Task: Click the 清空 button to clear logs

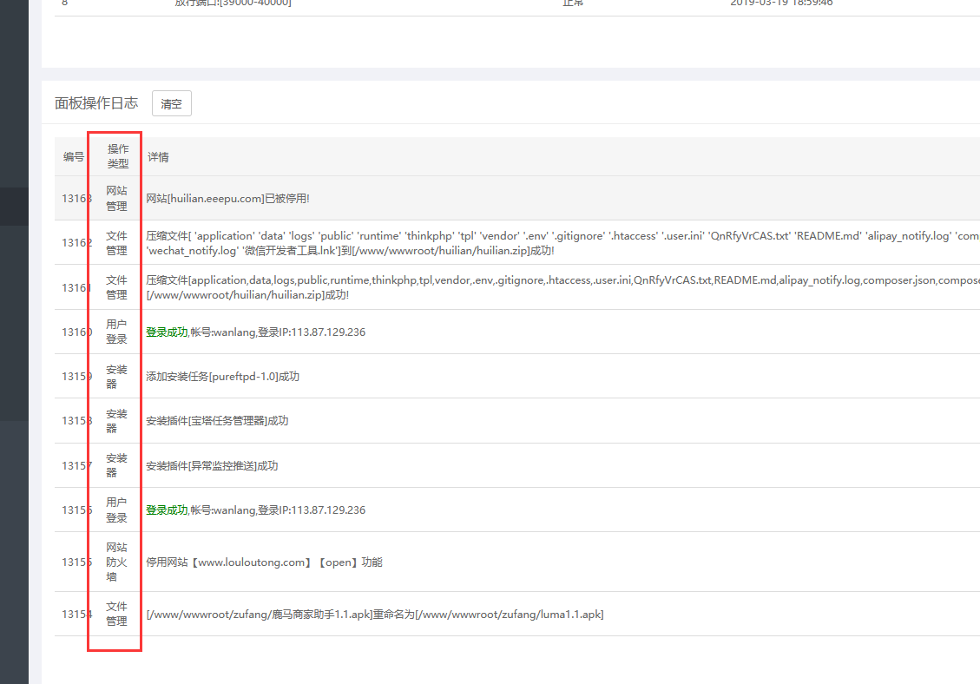Action: (x=171, y=104)
